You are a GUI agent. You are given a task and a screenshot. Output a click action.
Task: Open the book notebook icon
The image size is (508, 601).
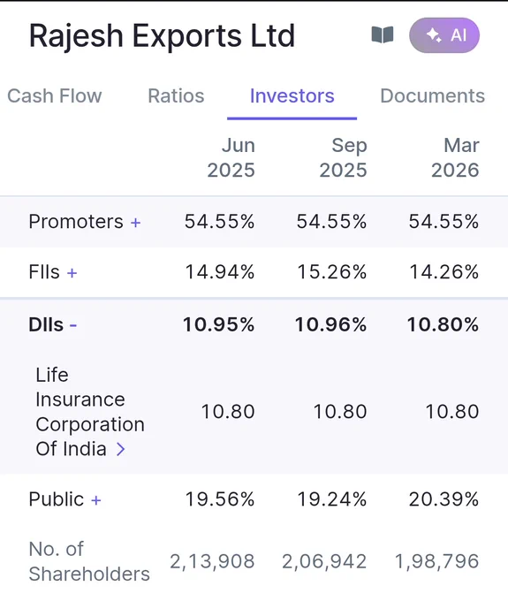tap(383, 34)
